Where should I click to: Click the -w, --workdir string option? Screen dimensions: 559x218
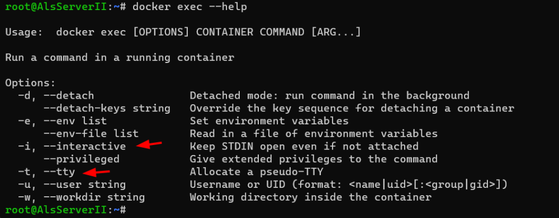pos(82,197)
